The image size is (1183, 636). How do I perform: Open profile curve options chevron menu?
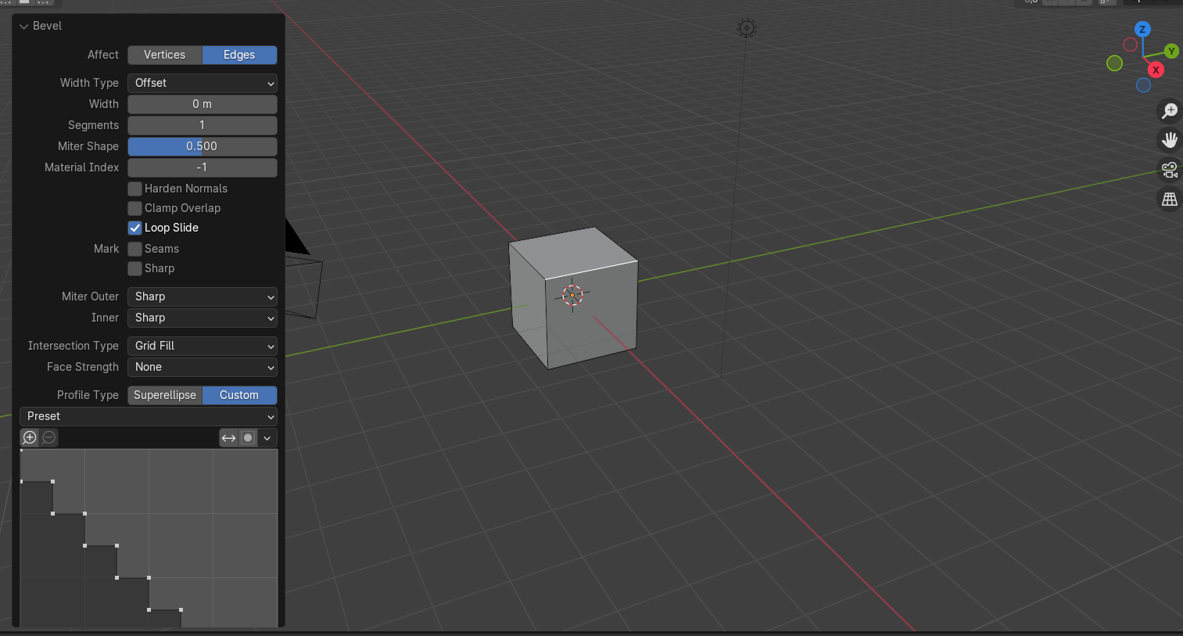[x=267, y=438]
